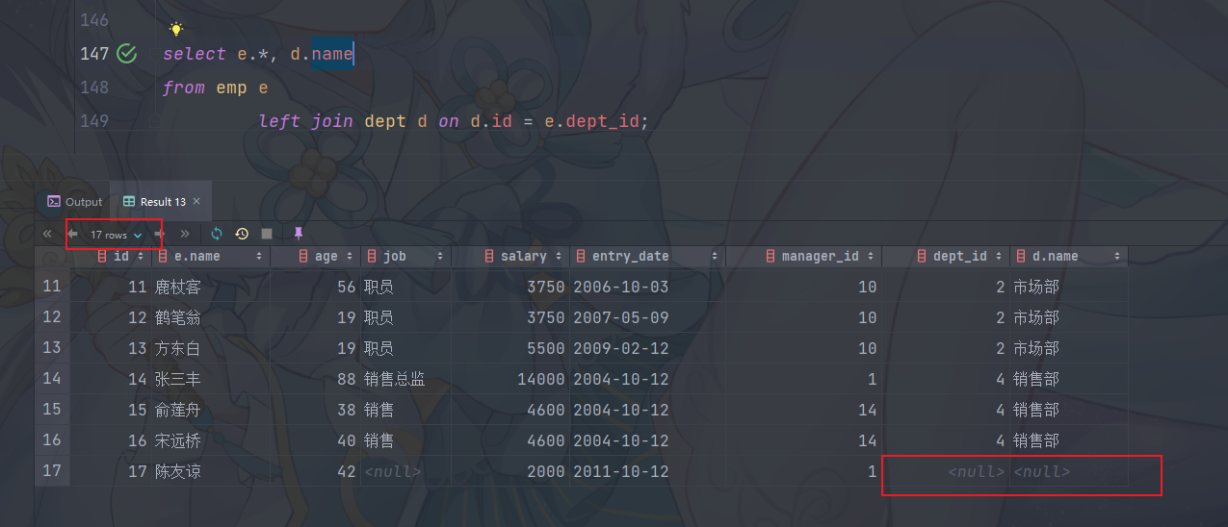Click the name cell 俞莲舟

coord(177,410)
